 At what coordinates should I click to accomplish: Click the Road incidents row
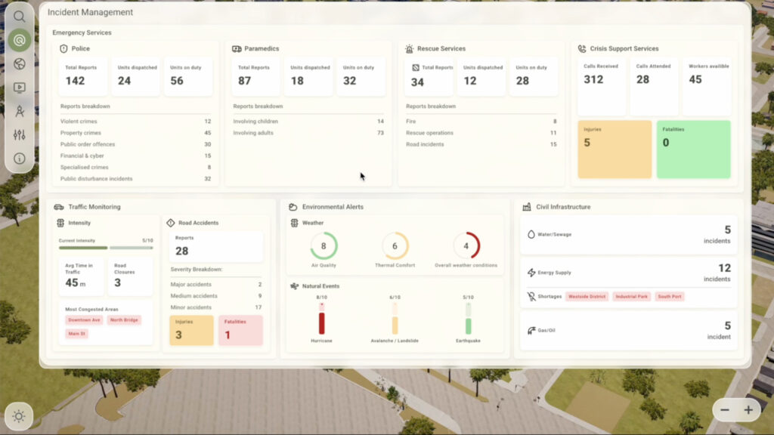pyautogui.click(x=481, y=144)
